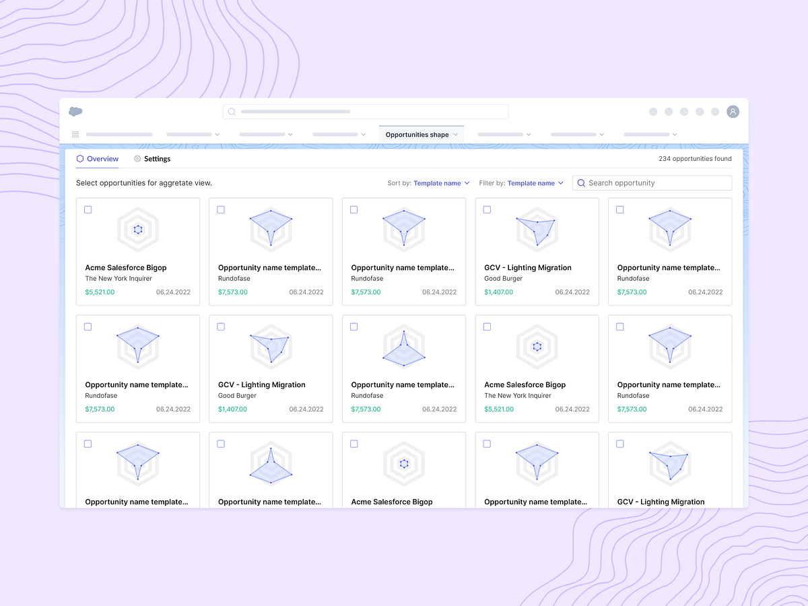Viewport: 808px width, 606px height.
Task: Click the cloud logo in the header
Action: [75, 111]
